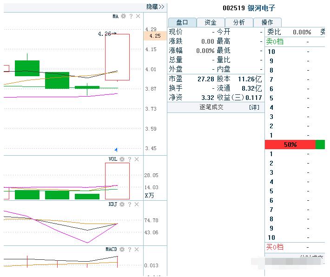
Task: Switch to the 操作 tab
Action: 267,22
